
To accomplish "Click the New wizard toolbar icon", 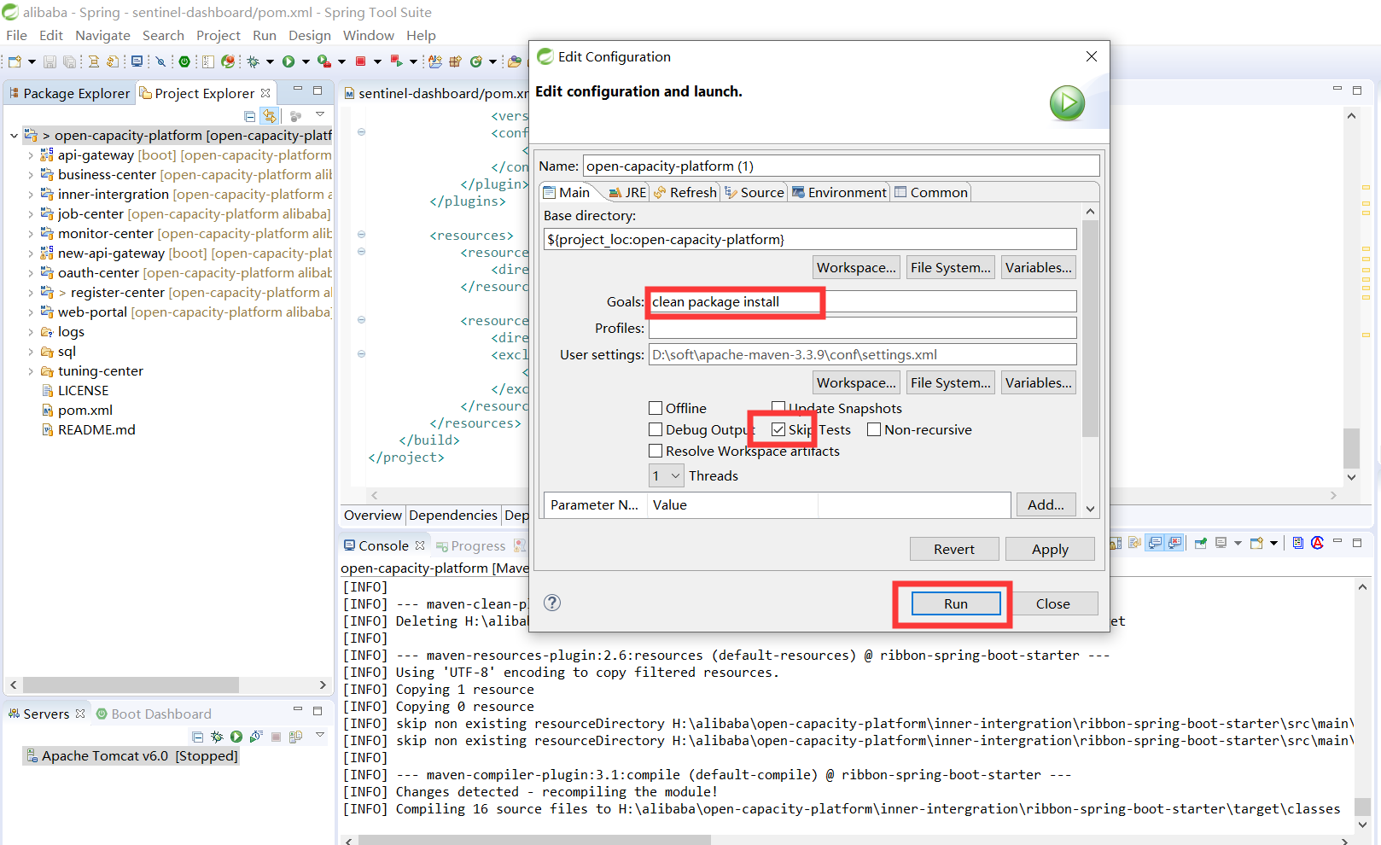I will pyautogui.click(x=15, y=61).
